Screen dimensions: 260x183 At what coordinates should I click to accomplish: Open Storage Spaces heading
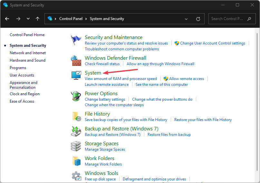101,144
